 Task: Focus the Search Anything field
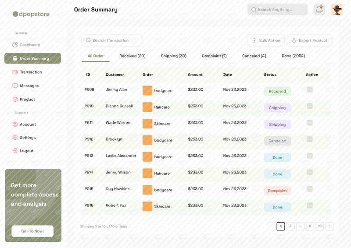coord(277,10)
